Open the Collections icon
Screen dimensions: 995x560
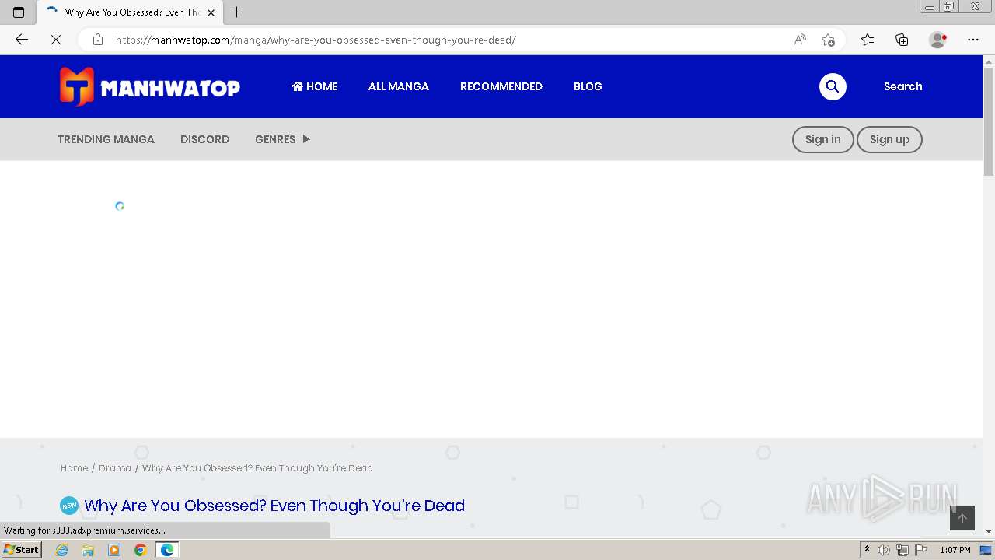[x=902, y=40]
